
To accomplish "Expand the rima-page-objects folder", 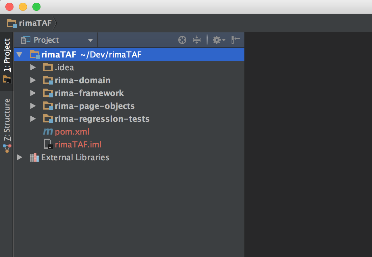I will [x=33, y=106].
